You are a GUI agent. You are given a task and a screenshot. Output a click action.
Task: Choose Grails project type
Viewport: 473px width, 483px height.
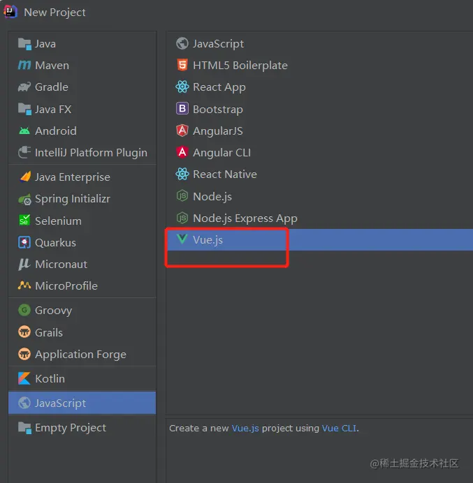(x=82, y=332)
